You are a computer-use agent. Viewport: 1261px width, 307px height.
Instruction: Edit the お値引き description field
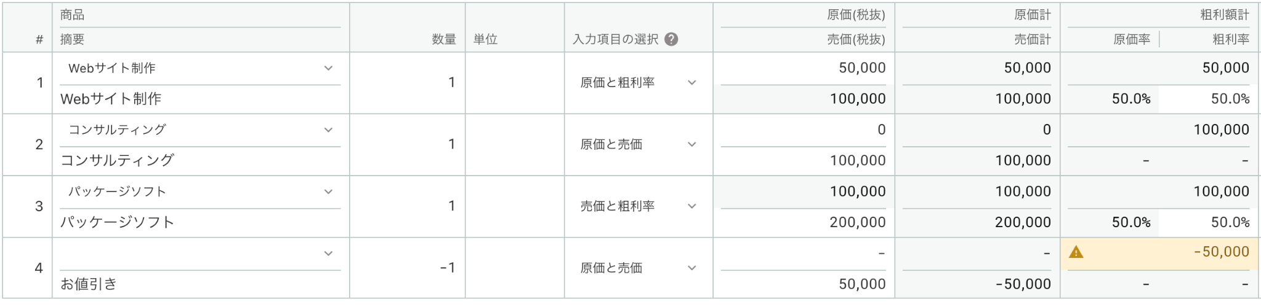[x=200, y=284]
